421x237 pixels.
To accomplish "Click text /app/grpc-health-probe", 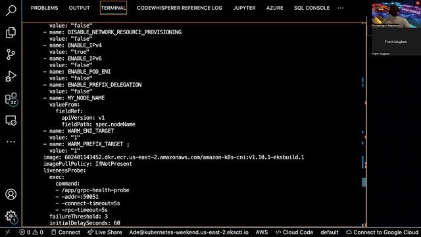I will 95,190.
